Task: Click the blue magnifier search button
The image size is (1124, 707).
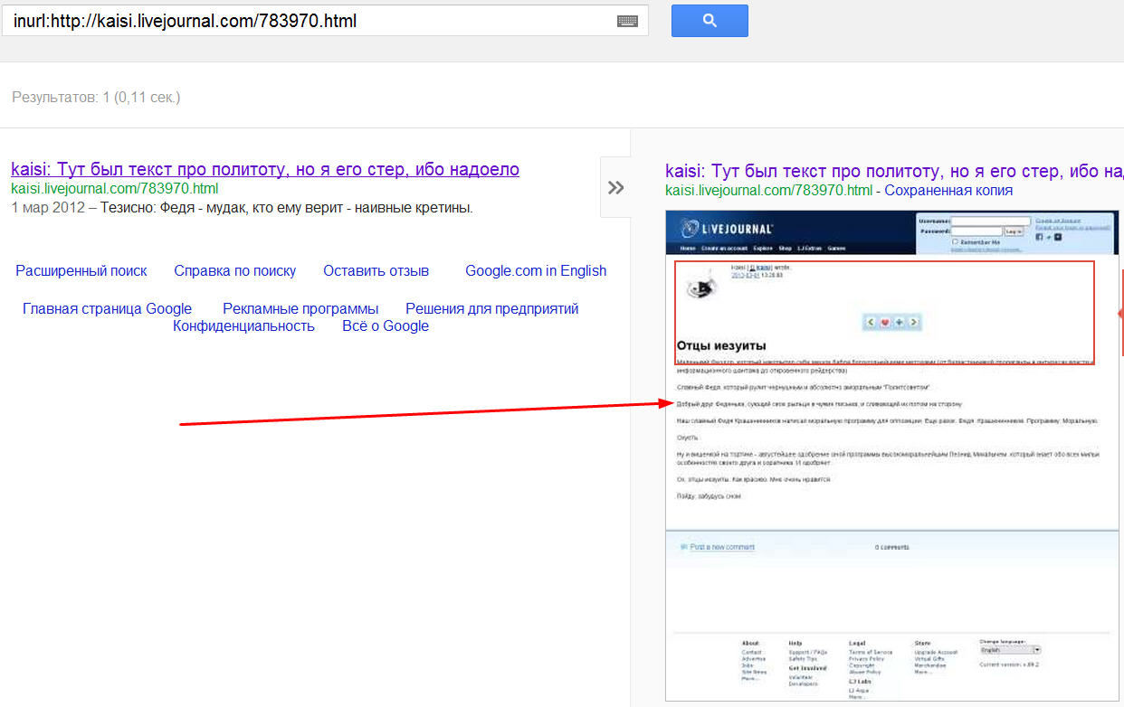Action: point(710,21)
